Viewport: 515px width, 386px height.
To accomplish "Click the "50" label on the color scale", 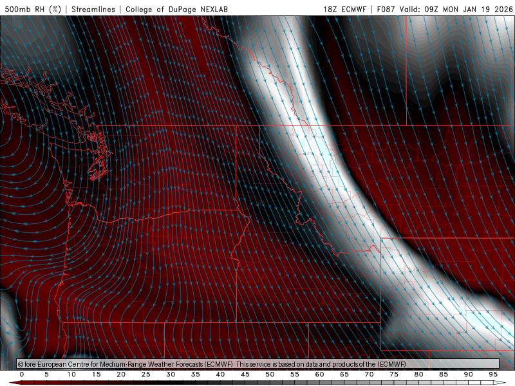I will click(270, 374).
